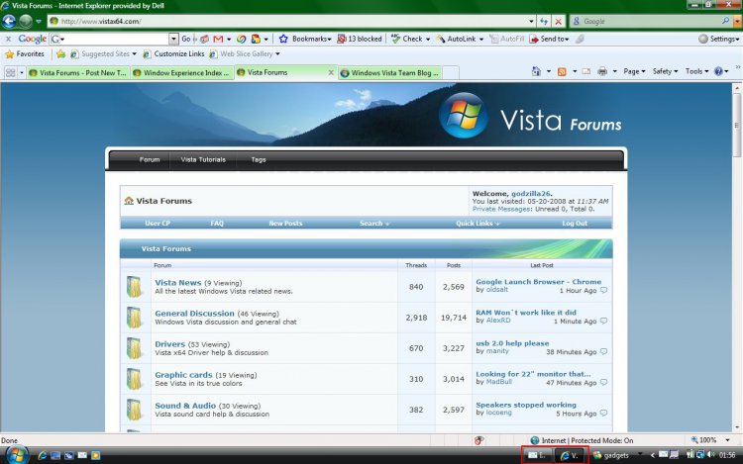Click the Google search box near address bar
The image size is (743, 464).
point(645,22)
